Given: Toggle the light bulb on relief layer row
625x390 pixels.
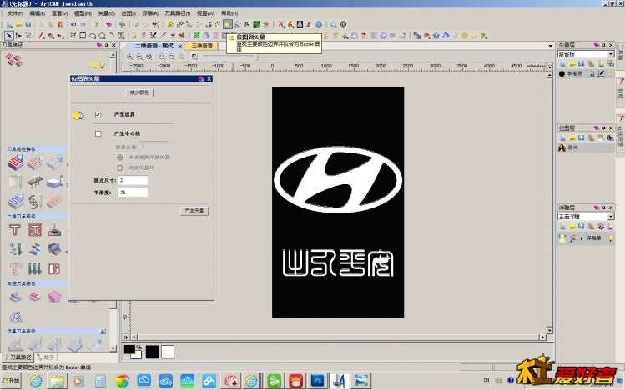Looking at the screenshot, I should point(610,238).
